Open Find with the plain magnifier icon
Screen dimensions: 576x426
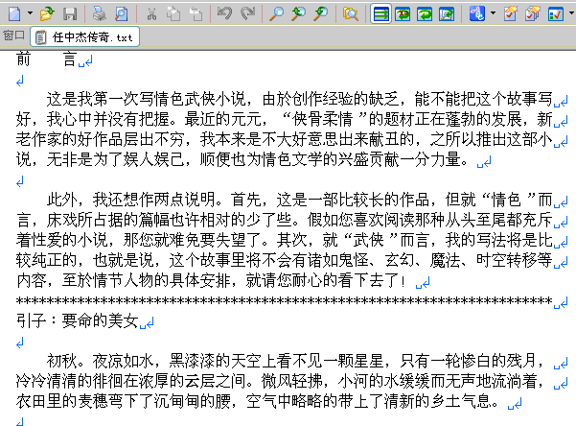click(276, 14)
